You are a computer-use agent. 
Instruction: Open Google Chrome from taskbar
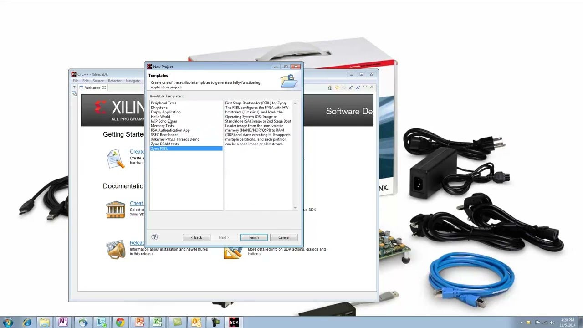pyautogui.click(x=120, y=322)
